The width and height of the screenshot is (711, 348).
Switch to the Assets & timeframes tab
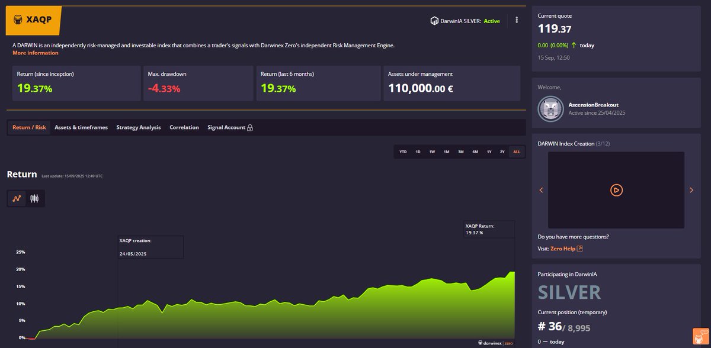(81, 127)
